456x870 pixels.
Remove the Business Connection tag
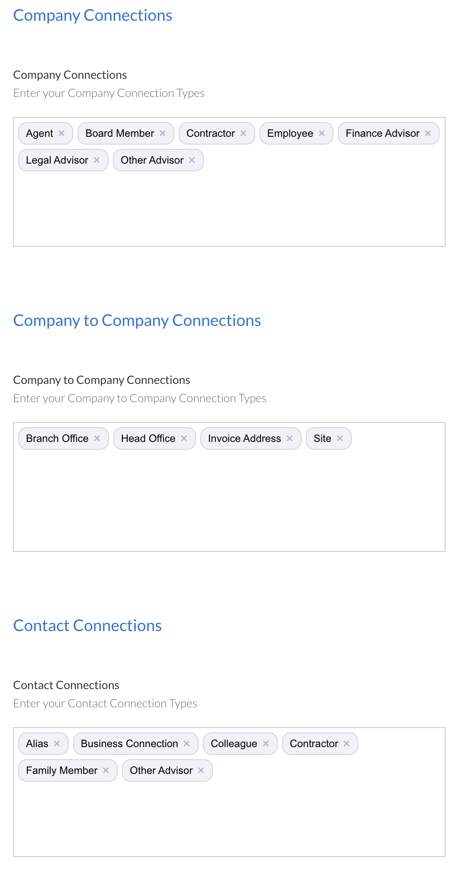point(187,743)
